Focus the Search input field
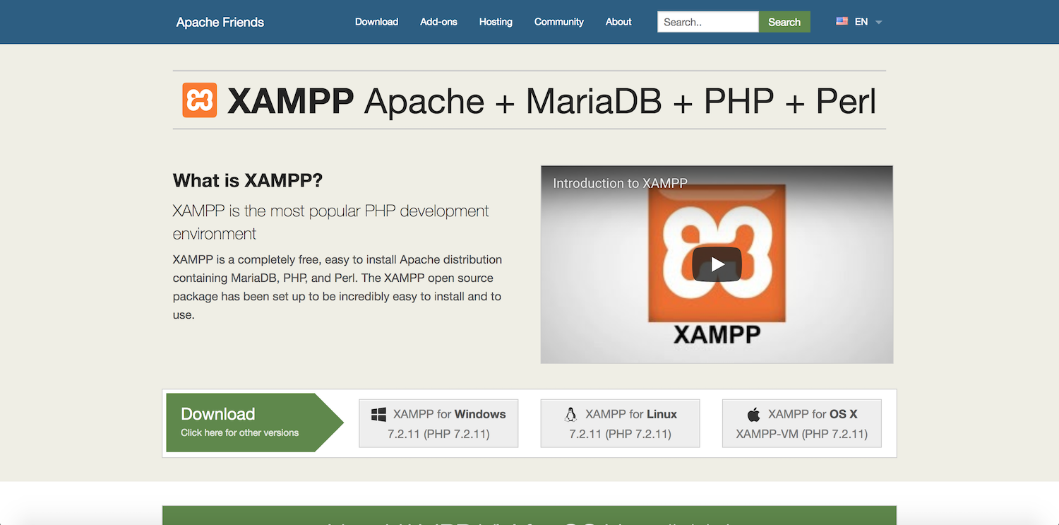 pos(707,22)
